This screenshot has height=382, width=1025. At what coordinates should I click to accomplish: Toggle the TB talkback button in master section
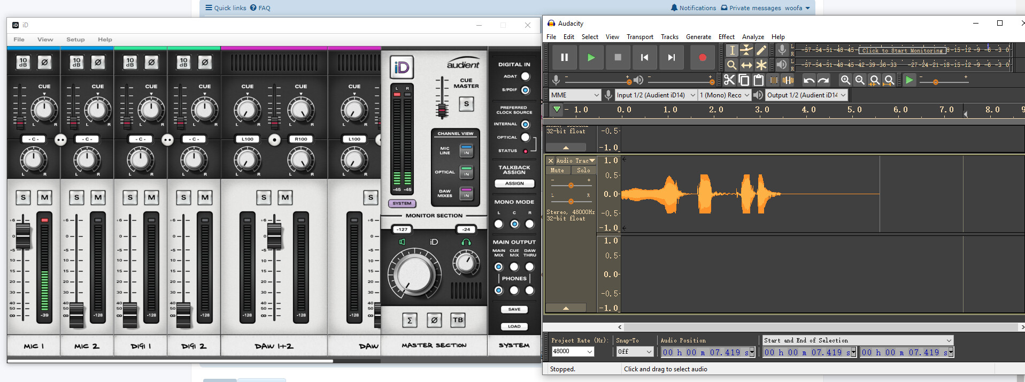[x=458, y=320]
